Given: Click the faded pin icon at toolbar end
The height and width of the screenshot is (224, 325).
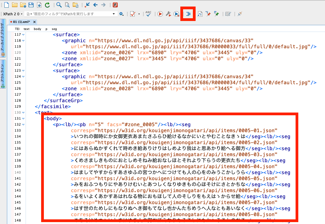Looking at the screenshot, I should point(240,14).
